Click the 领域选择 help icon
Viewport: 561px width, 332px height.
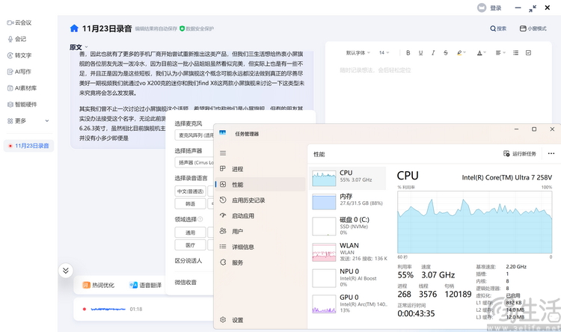click(200, 219)
